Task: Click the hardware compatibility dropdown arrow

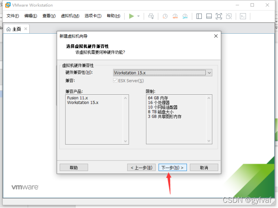Action: tap(209, 73)
